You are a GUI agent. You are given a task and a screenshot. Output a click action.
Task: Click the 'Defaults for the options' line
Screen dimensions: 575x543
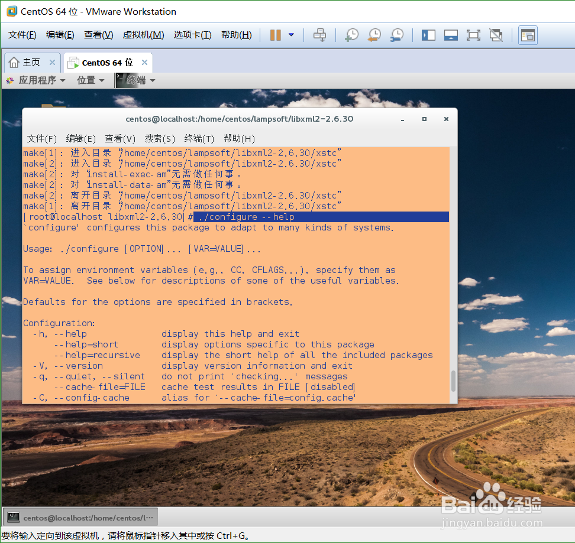[158, 302]
